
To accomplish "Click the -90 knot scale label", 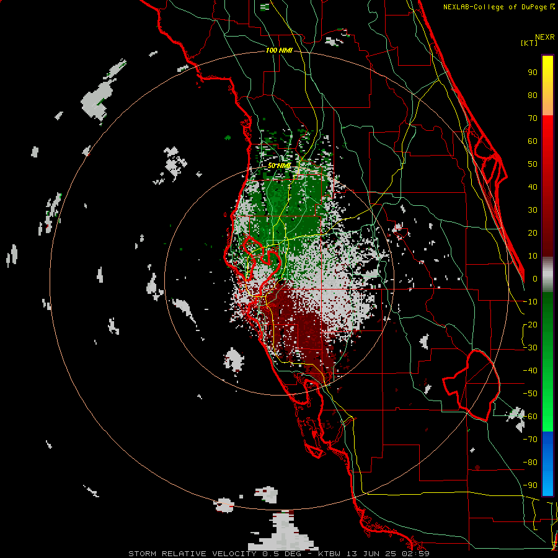I will (x=530, y=485).
